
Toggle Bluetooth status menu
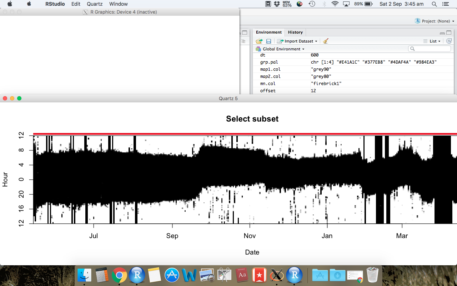coord(324,4)
